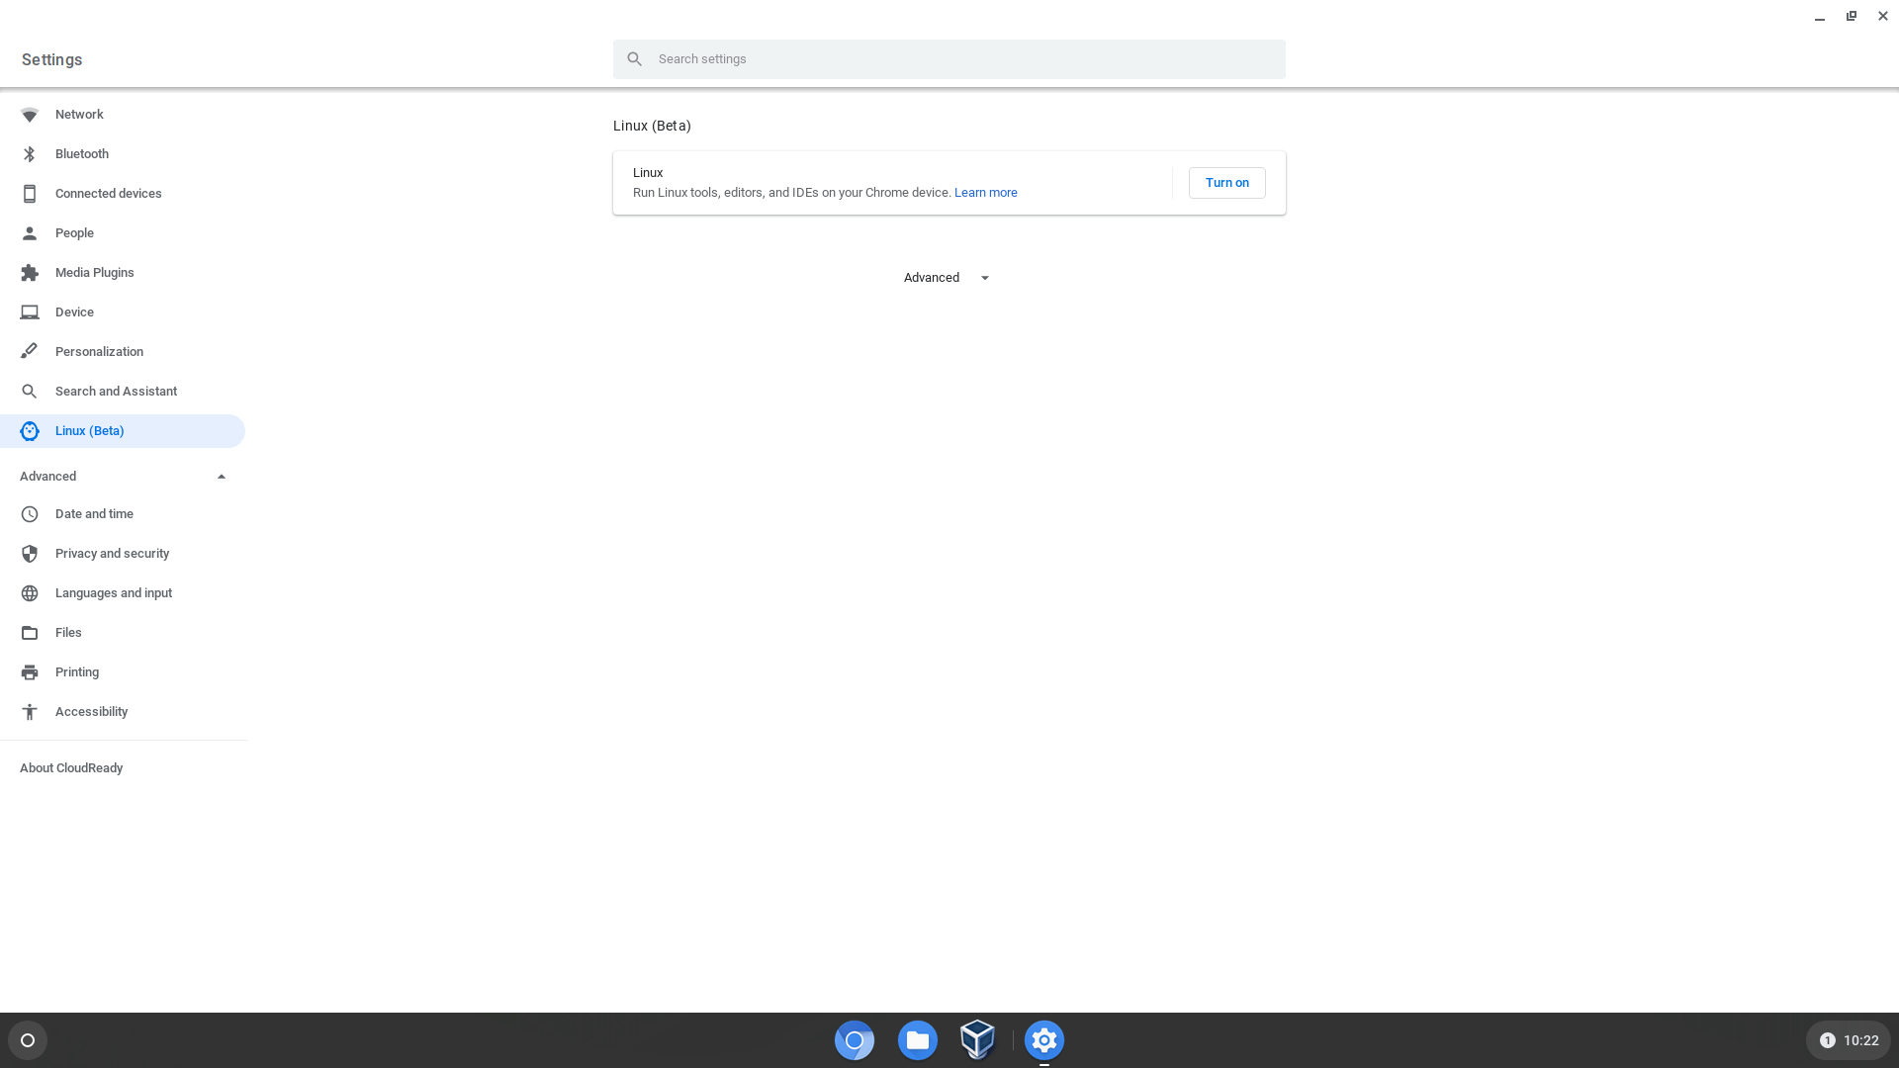This screenshot has height=1068, width=1899.
Task: Click the Date and time clock icon
Action: pyautogui.click(x=30, y=514)
